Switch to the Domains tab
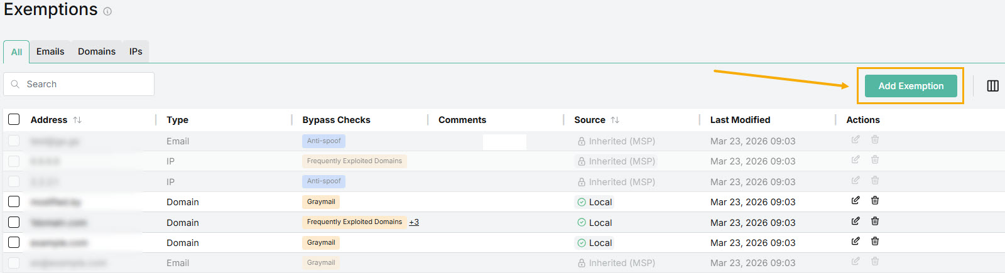Screen dimensions: 1005x273 tap(97, 51)
